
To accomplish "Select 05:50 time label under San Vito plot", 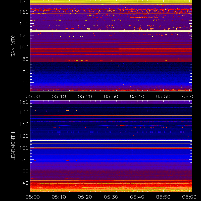I will pos(163,96).
